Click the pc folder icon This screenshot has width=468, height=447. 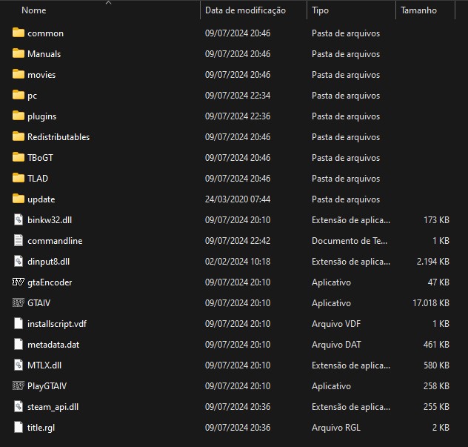pos(19,95)
